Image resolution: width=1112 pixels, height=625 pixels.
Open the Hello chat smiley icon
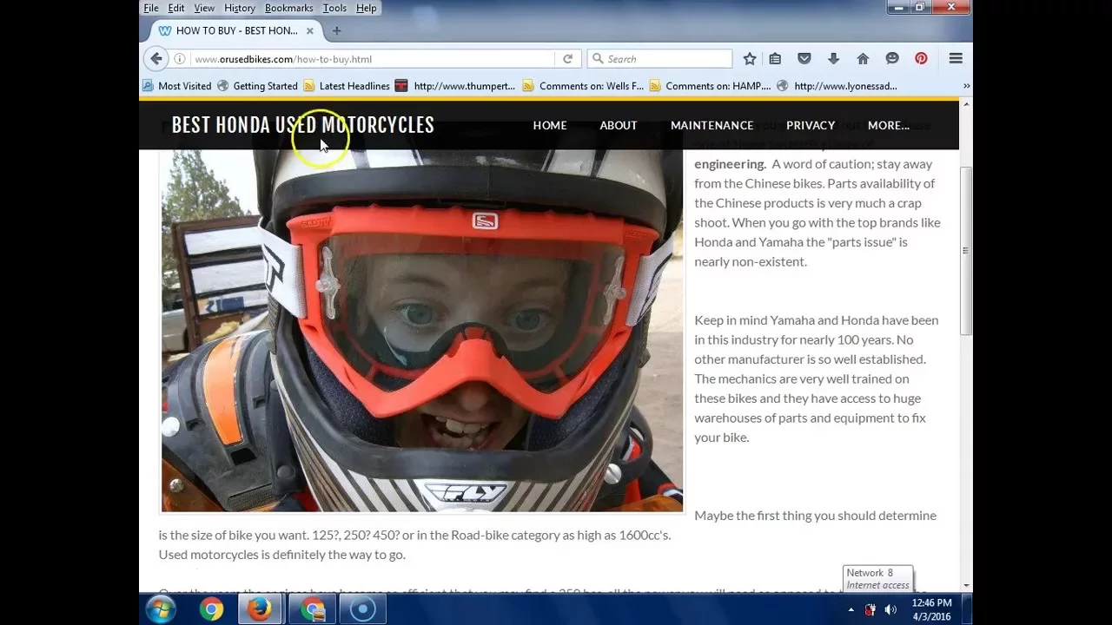[x=892, y=59]
